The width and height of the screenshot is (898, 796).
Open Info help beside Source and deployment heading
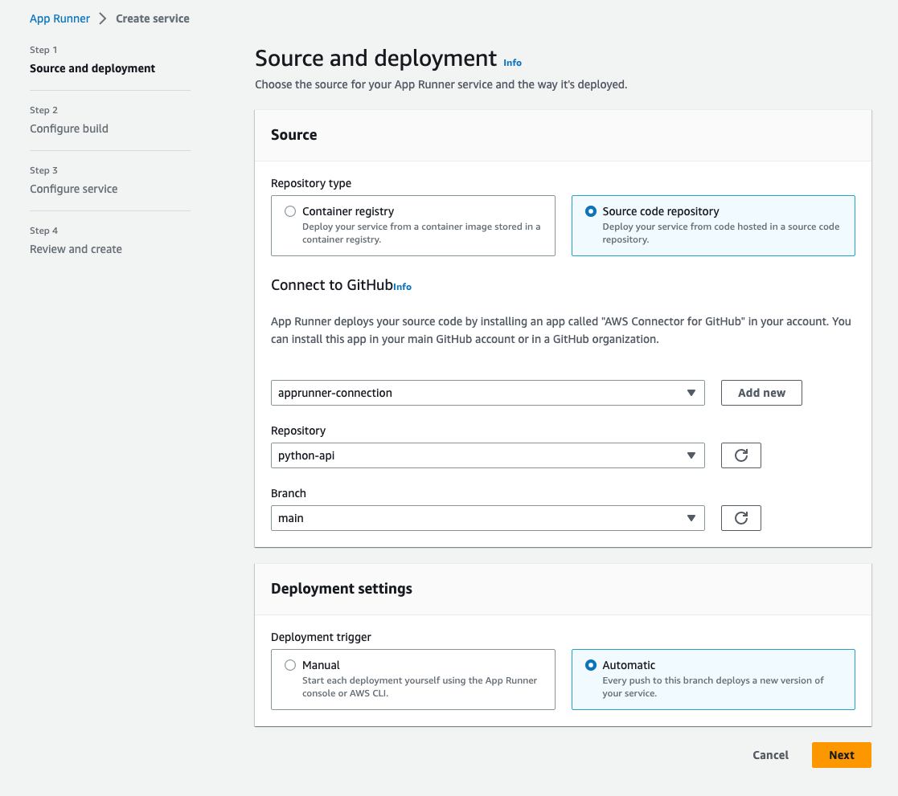coord(512,62)
